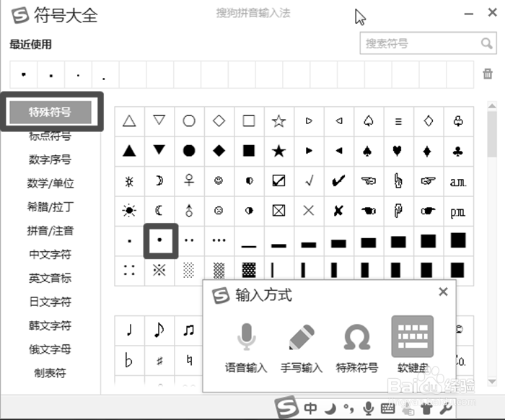Insert the solid sun ☀ symbol
This screenshot has width=505, height=420.
129,211
